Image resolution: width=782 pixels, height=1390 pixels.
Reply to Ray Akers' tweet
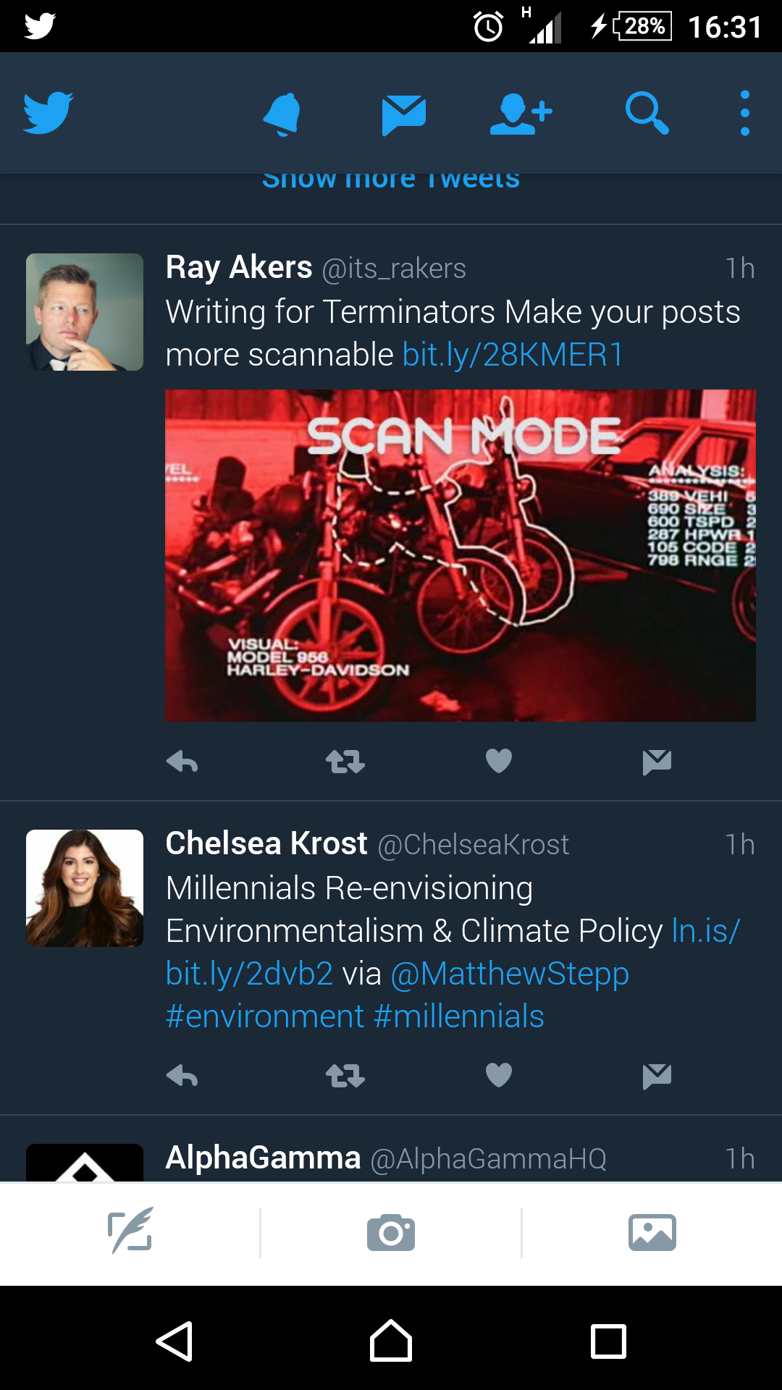coord(182,762)
